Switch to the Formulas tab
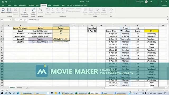169x95 pixels. click(31, 5)
